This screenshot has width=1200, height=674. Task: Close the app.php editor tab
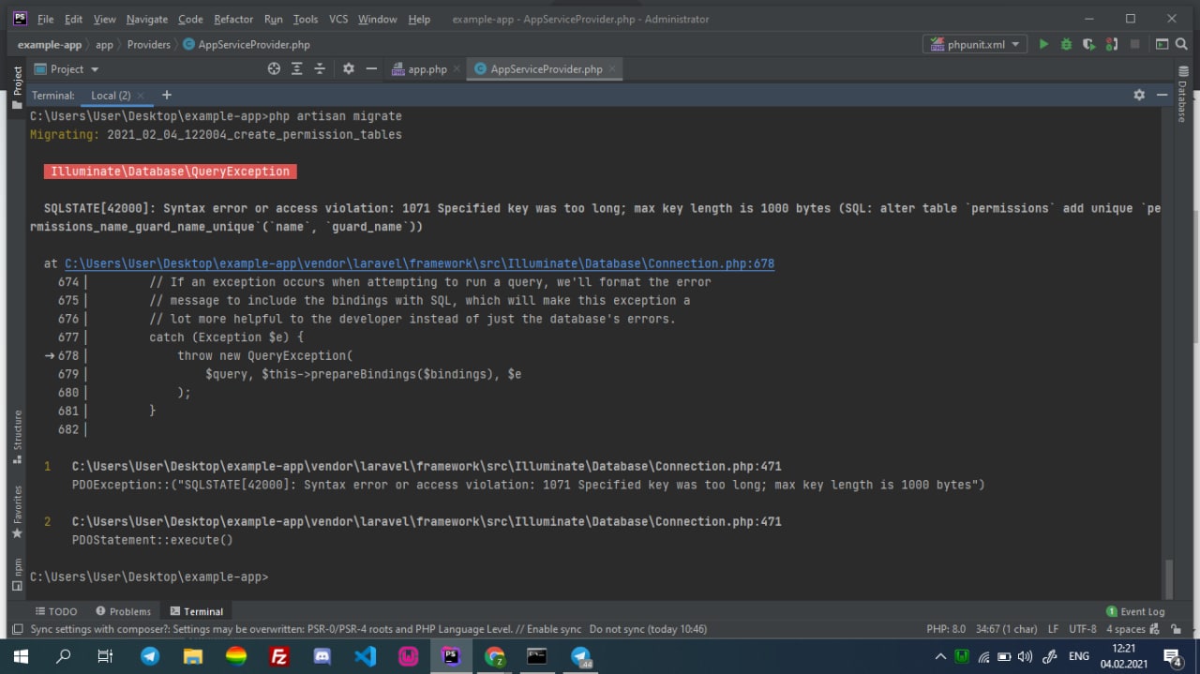457,69
